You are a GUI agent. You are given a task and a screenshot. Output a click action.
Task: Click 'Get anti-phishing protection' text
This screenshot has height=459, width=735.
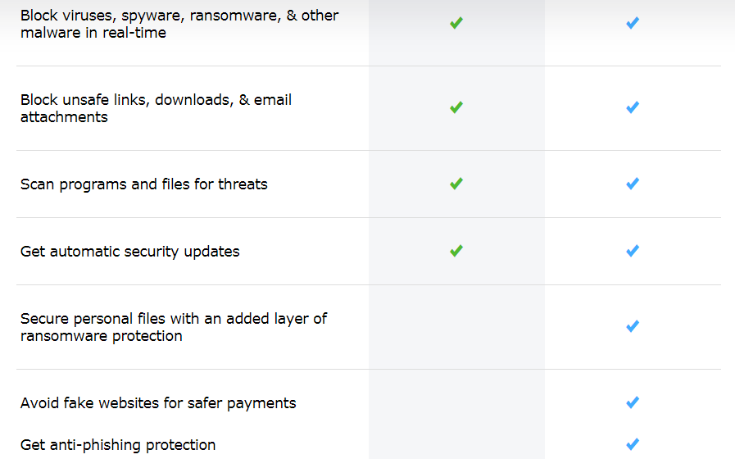pos(117,445)
